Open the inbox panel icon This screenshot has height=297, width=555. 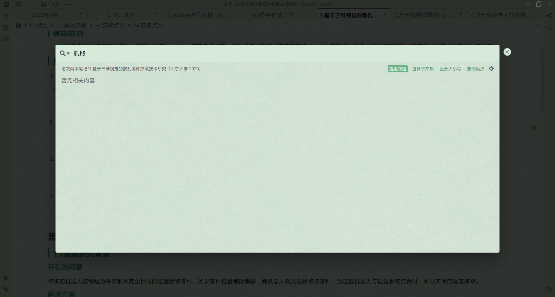[x=6, y=39]
